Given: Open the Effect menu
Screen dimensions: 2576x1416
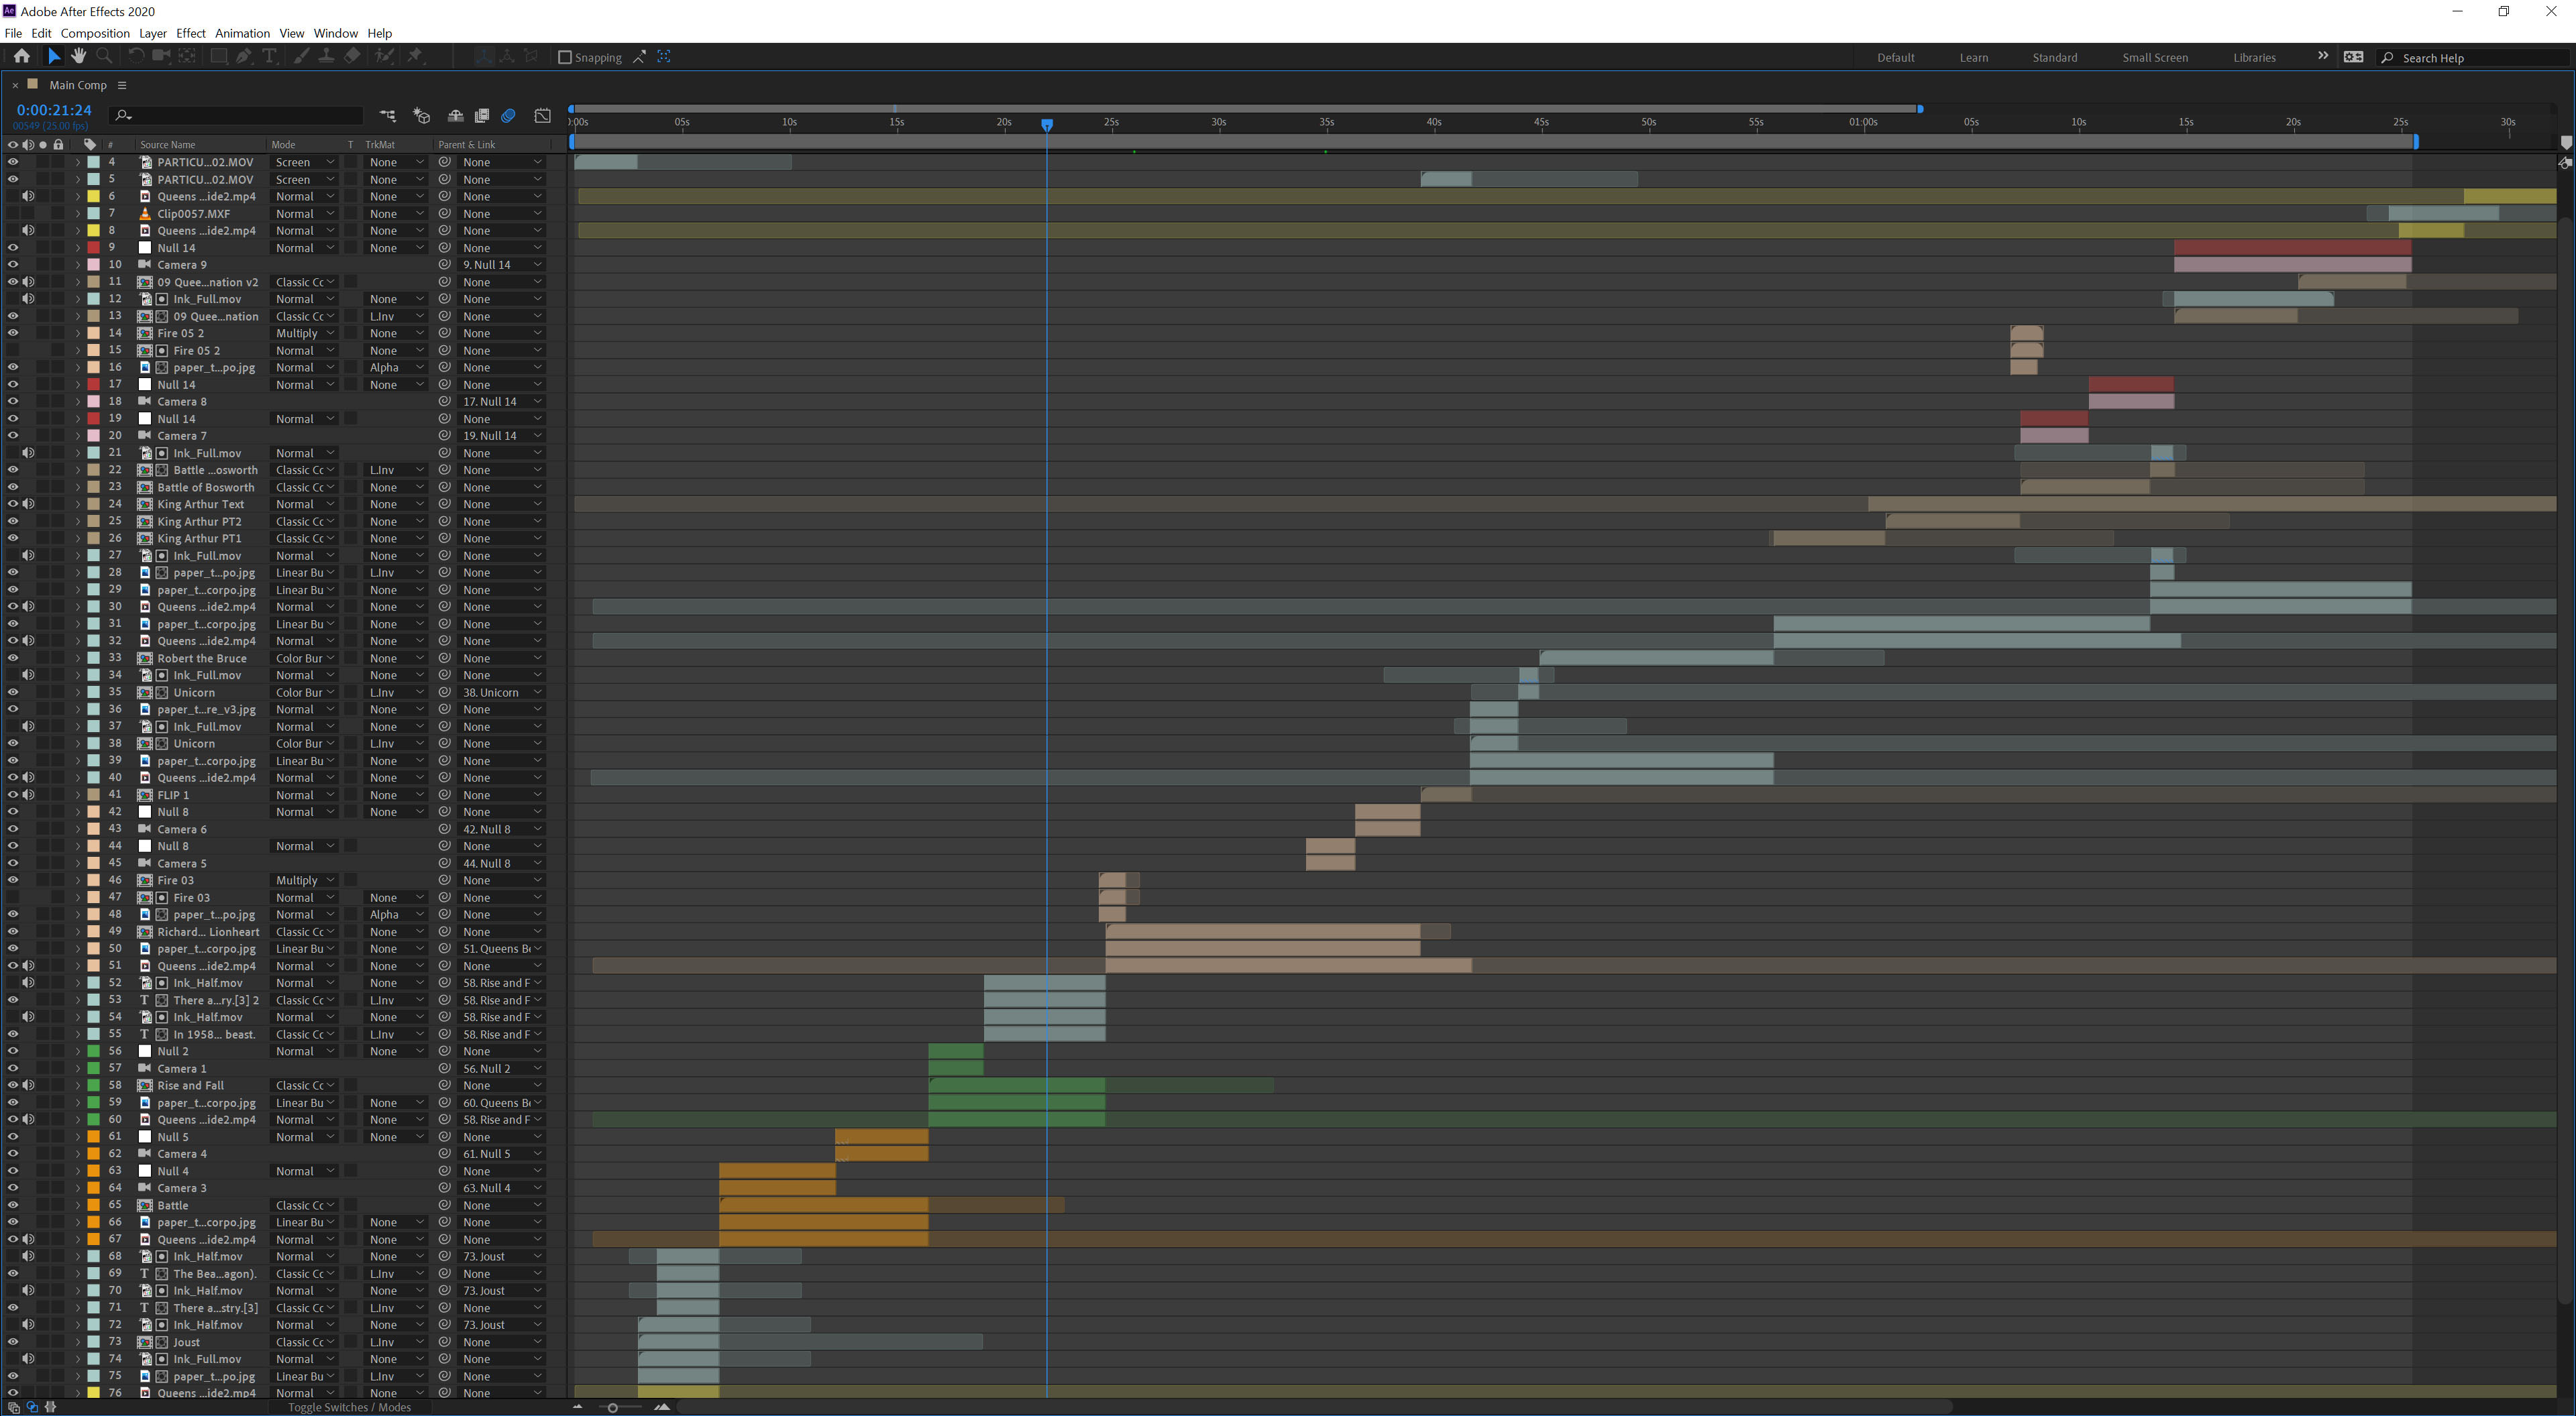Looking at the screenshot, I should [191, 33].
